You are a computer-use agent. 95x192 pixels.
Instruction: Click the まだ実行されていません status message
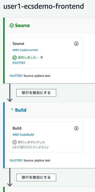point(30,147)
